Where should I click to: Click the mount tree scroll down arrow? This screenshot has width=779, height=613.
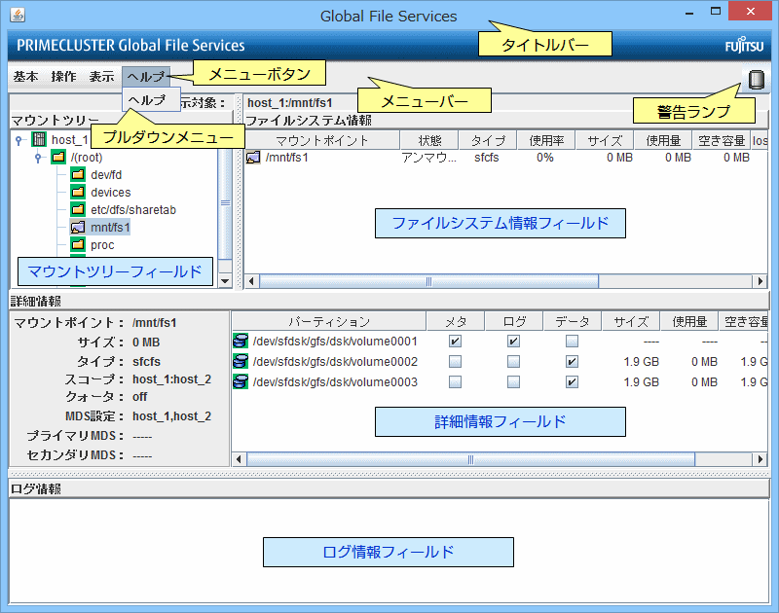[x=226, y=281]
